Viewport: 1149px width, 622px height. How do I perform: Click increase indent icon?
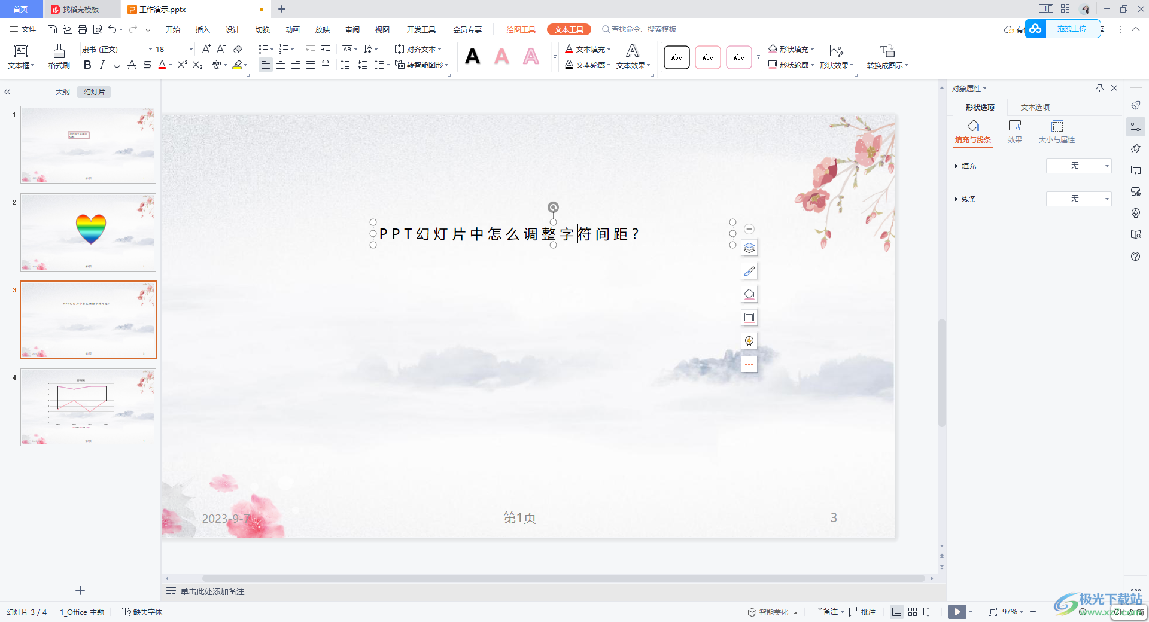pos(326,49)
